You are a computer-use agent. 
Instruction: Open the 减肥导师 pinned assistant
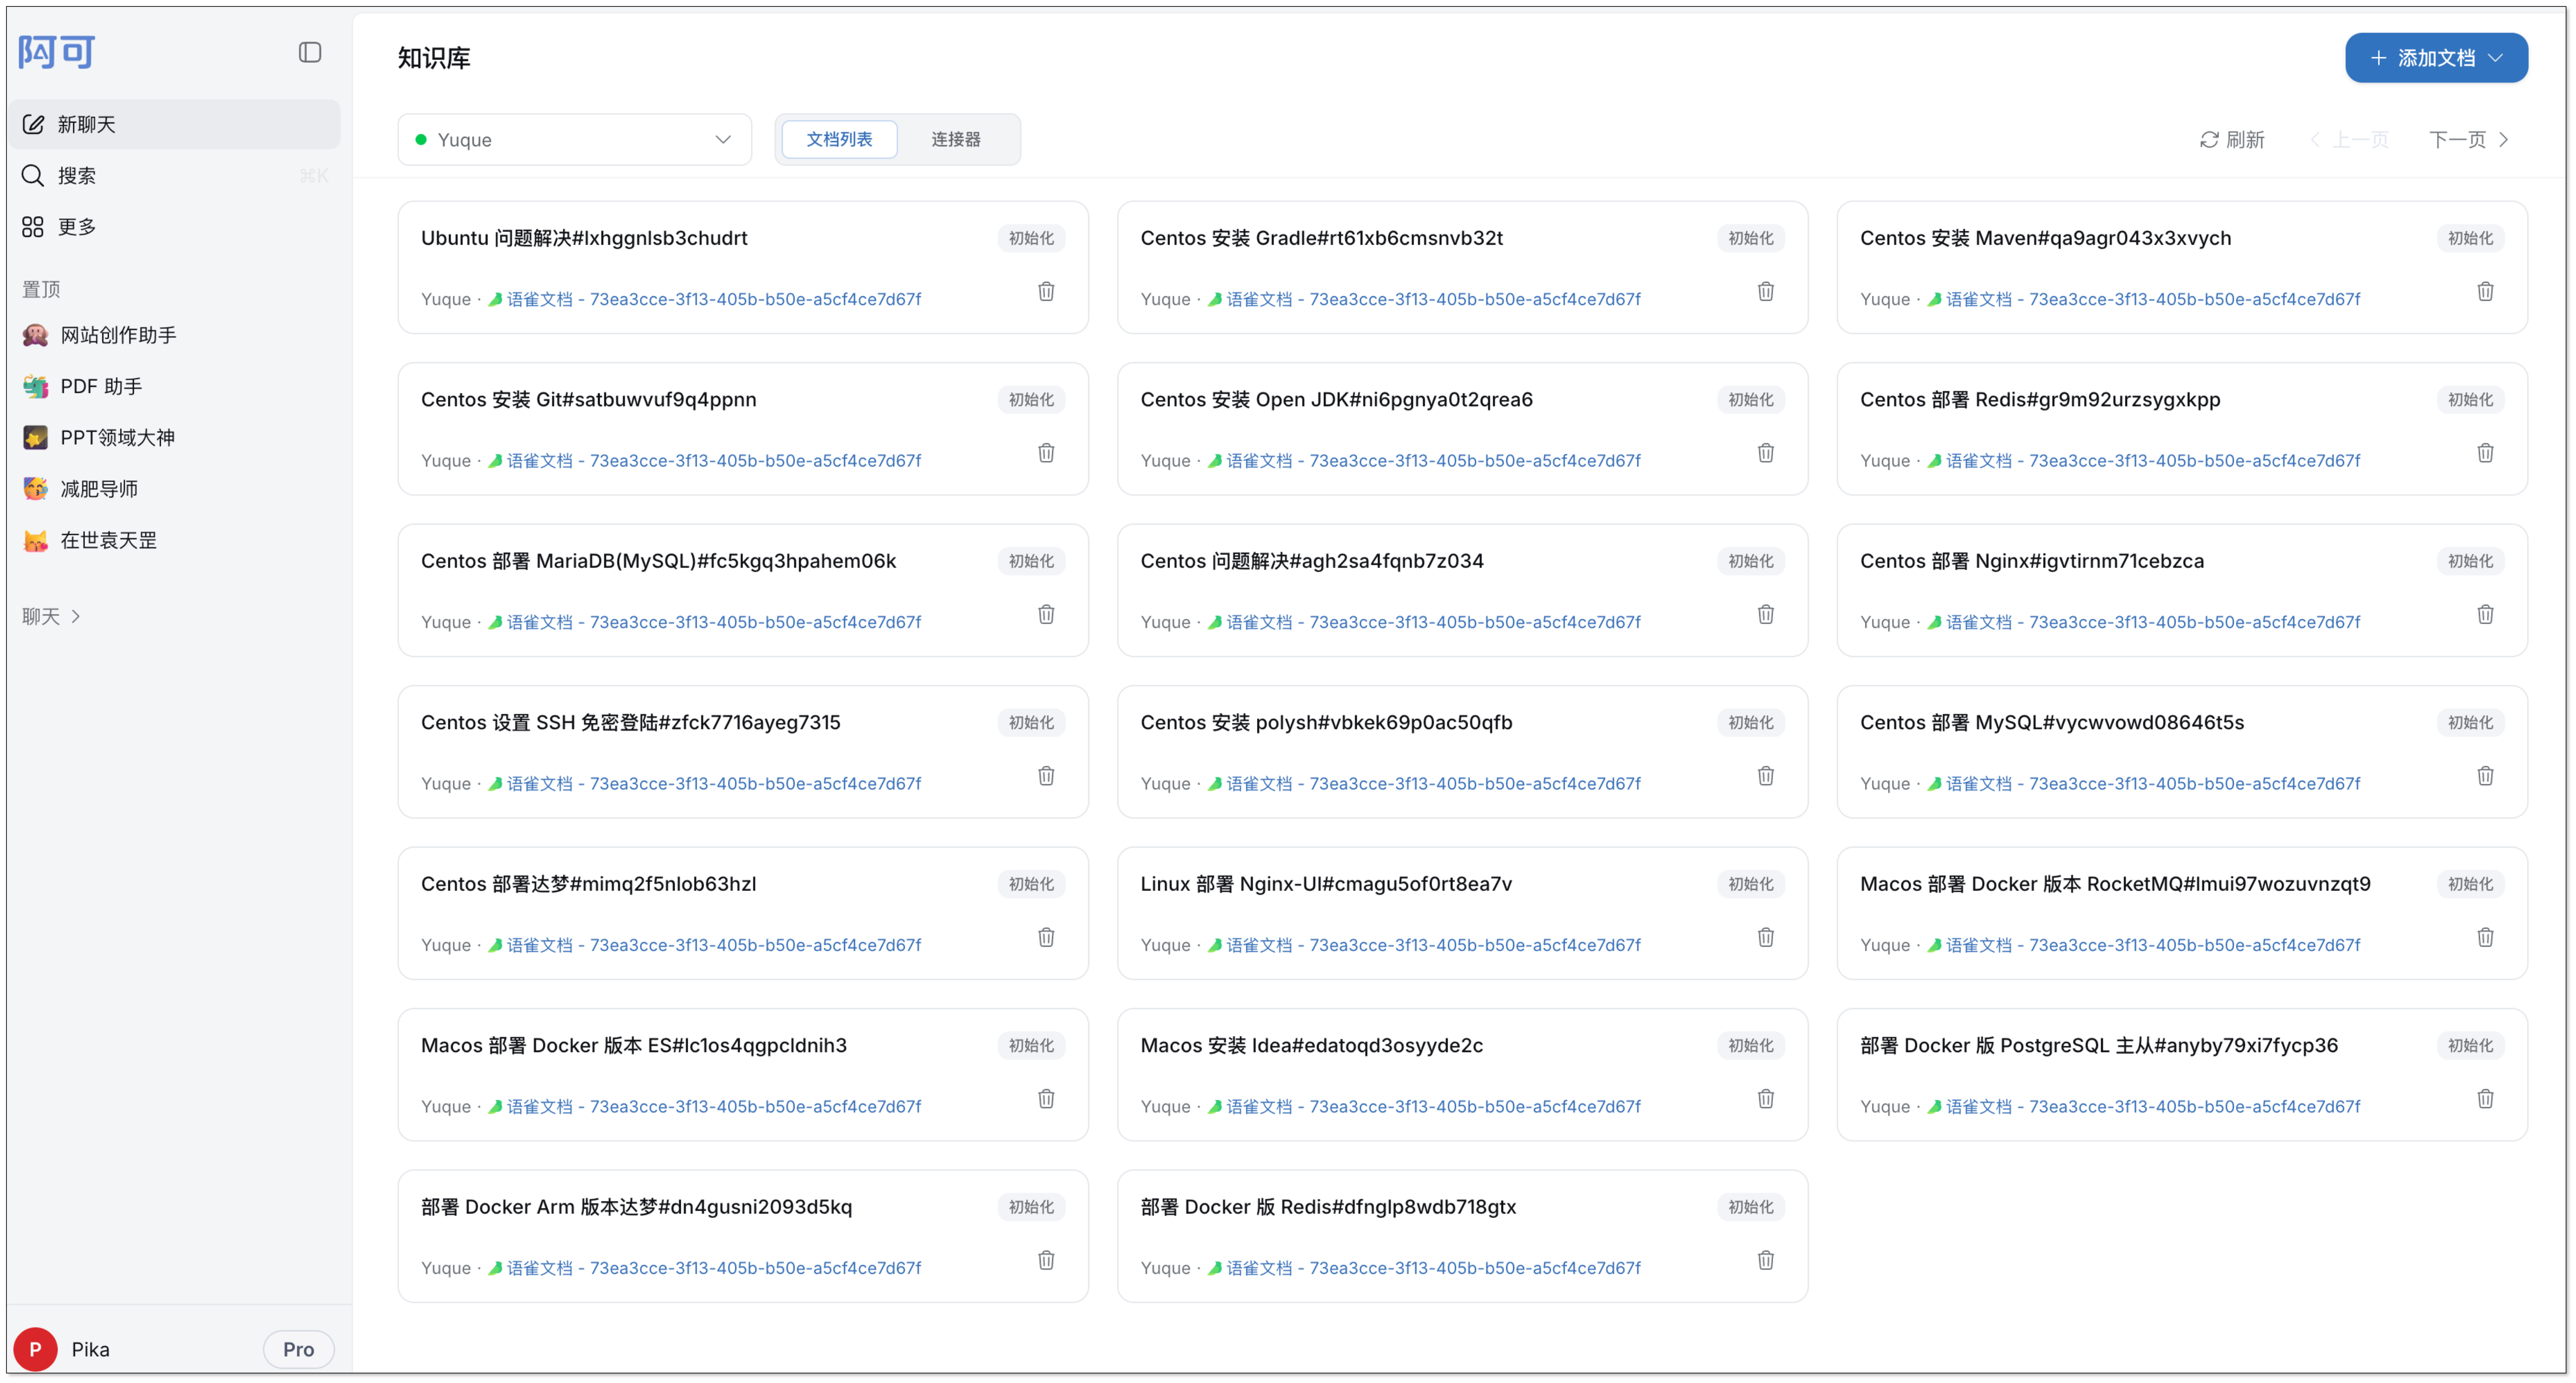174,489
